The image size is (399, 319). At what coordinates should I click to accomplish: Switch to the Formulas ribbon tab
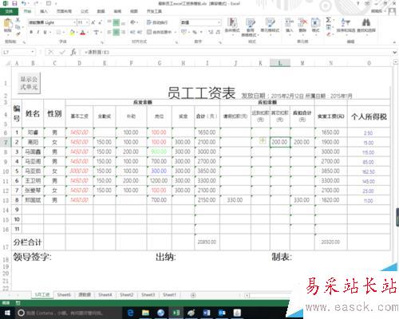coord(85,11)
